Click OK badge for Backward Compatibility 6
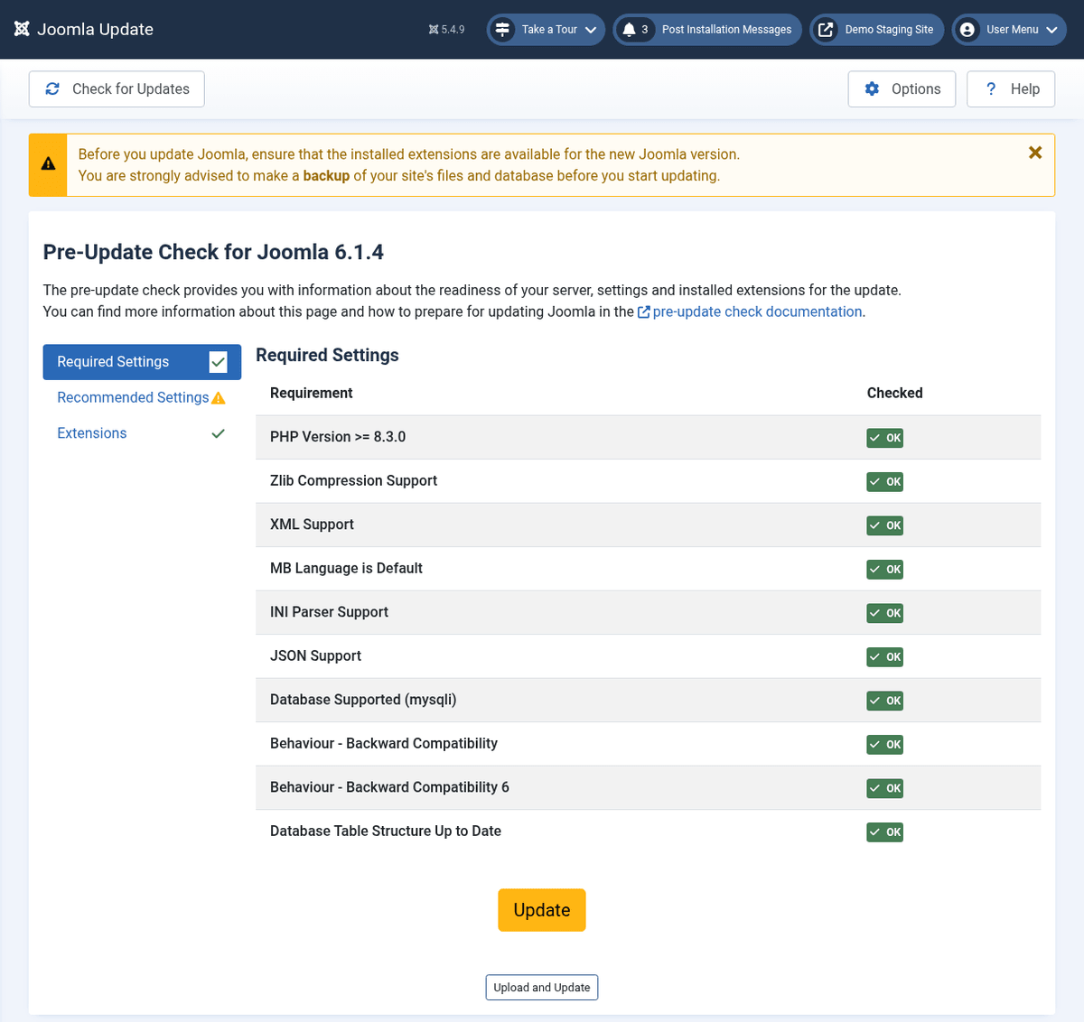The image size is (1084, 1022). click(885, 788)
